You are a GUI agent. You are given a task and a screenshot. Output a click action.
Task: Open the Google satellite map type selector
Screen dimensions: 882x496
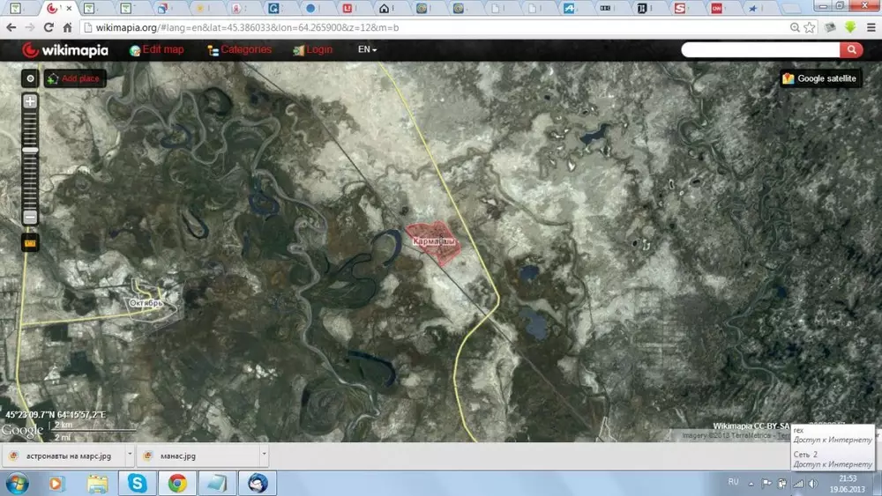coord(819,78)
